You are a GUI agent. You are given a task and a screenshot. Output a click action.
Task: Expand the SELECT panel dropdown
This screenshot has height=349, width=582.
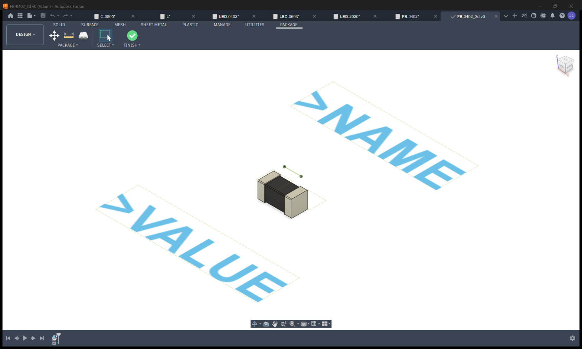(x=105, y=45)
